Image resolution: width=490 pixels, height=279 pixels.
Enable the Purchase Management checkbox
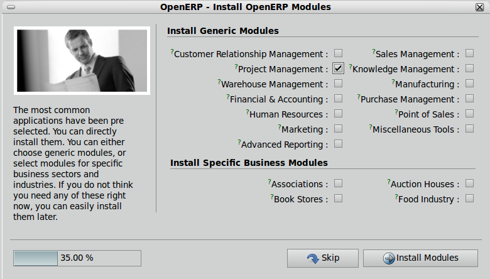point(469,99)
